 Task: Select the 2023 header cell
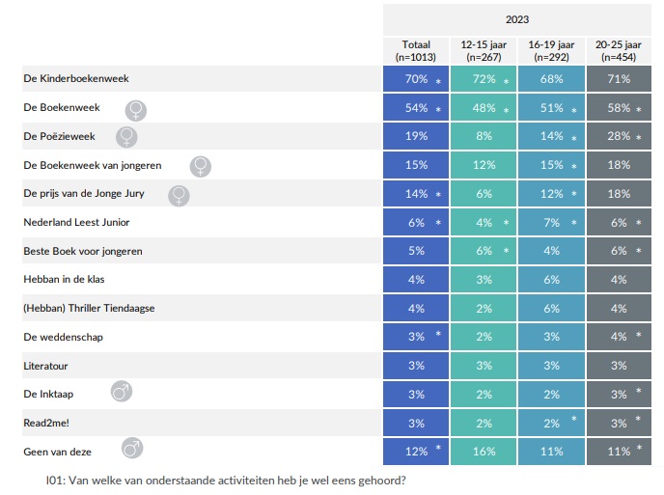(516, 19)
